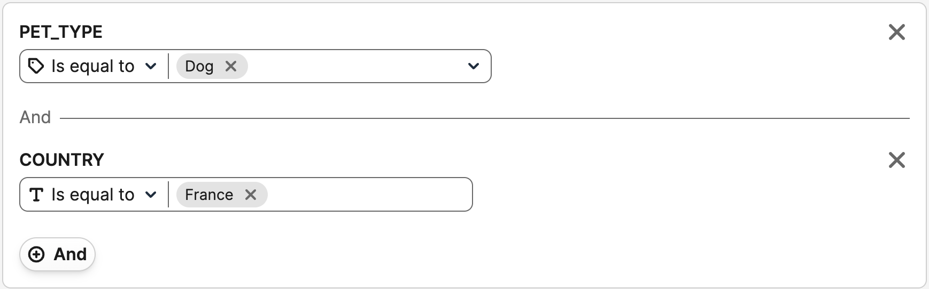This screenshot has height=289, width=929.
Task: Add another condition with the And button
Action: click(x=58, y=254)
